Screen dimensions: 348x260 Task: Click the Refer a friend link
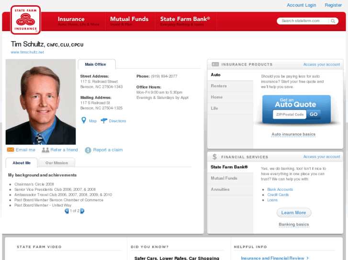[64, 150]
